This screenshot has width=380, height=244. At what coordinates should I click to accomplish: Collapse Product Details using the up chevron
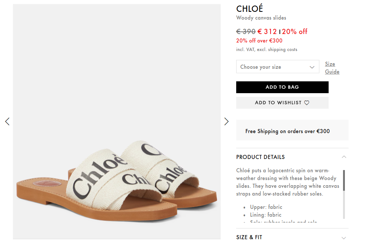[x=344, y=157]
